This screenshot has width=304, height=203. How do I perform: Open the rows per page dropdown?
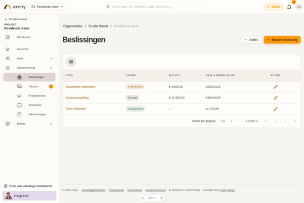tap(227, 121)
